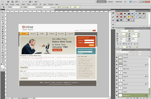
Task: Open the font size dropdown
Action: coord(126,34)
